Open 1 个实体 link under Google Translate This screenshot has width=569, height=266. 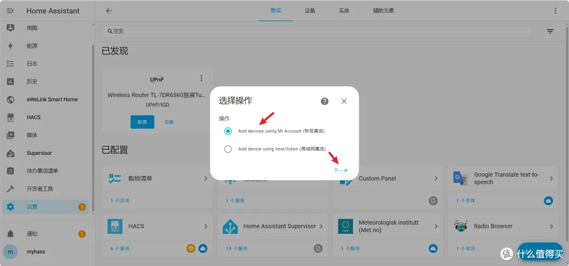click(x=466, y=200)
